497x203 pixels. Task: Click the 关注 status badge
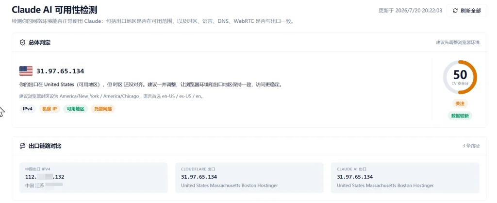click(x=460, y=103)
